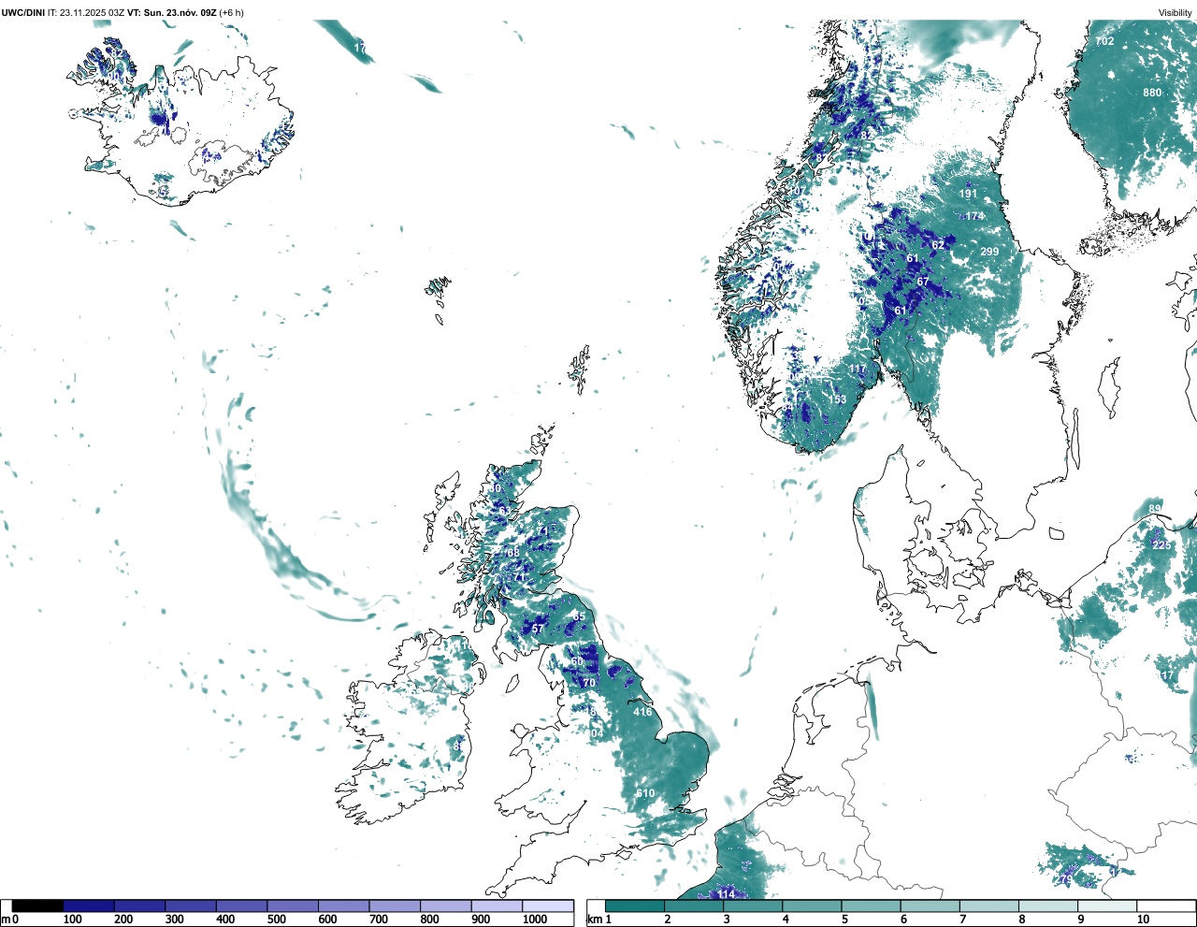Click the '1000' tick label on meter legend
The image size is (1197, 927).
tap(535, 920)
